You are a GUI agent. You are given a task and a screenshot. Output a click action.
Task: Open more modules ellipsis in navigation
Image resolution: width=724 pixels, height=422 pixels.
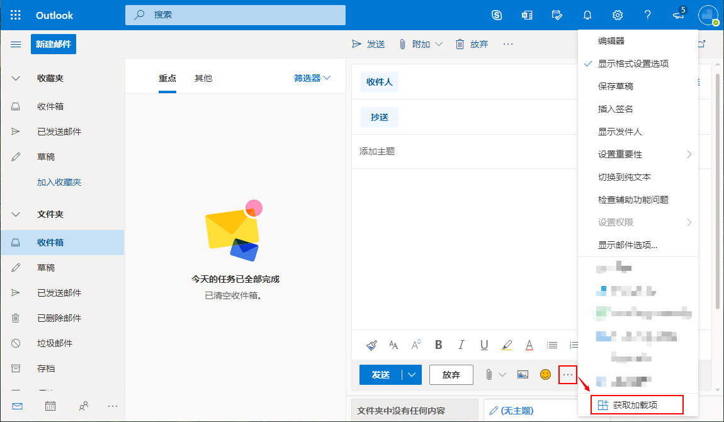click(113, 406)
